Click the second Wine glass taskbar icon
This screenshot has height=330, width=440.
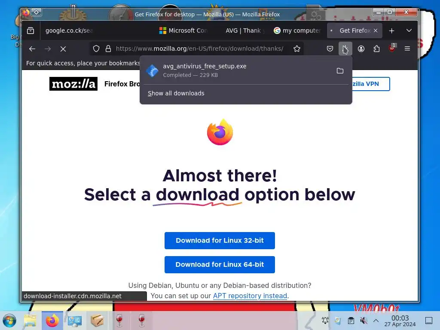[142, 321]
